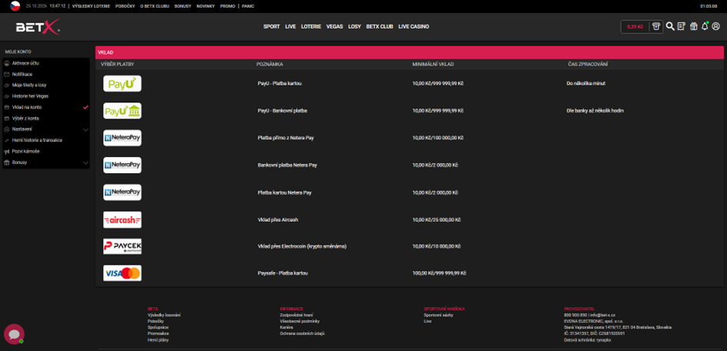
Task: Open BONUSY in top bar
Action: pyautogui.click(x=182, y=6)
